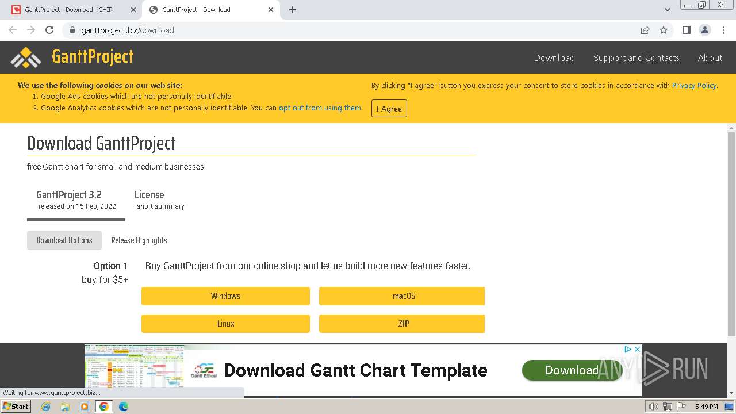
Task: Follow the Privacy Policy link
Action: point(694,86)
